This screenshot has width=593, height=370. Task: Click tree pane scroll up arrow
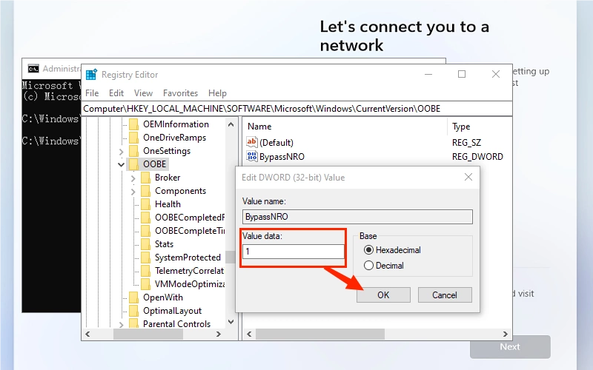(231, 124)
